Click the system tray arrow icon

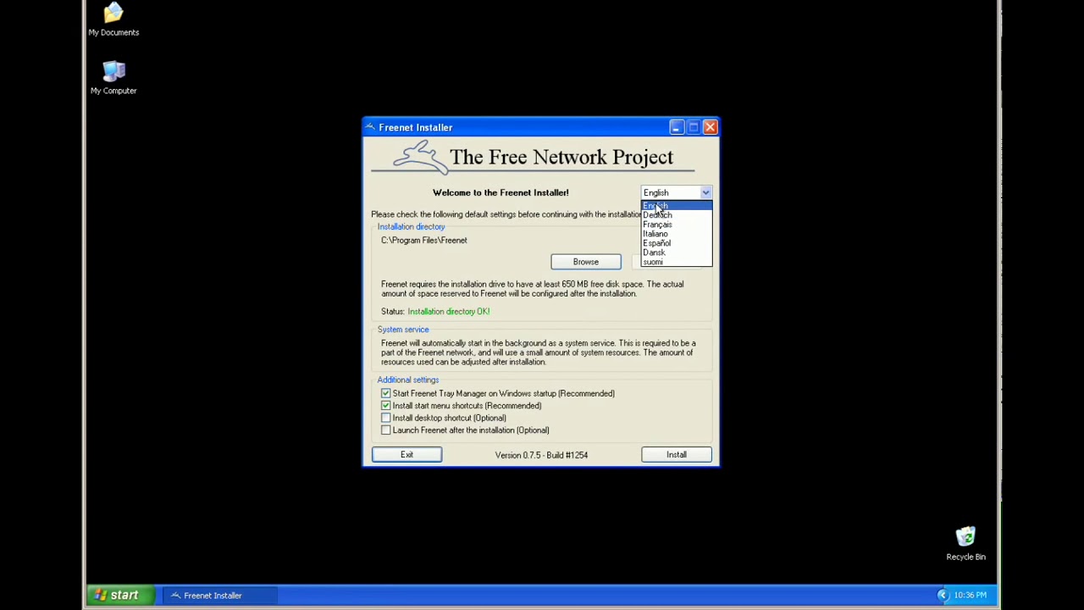click(x=943, y=595)
